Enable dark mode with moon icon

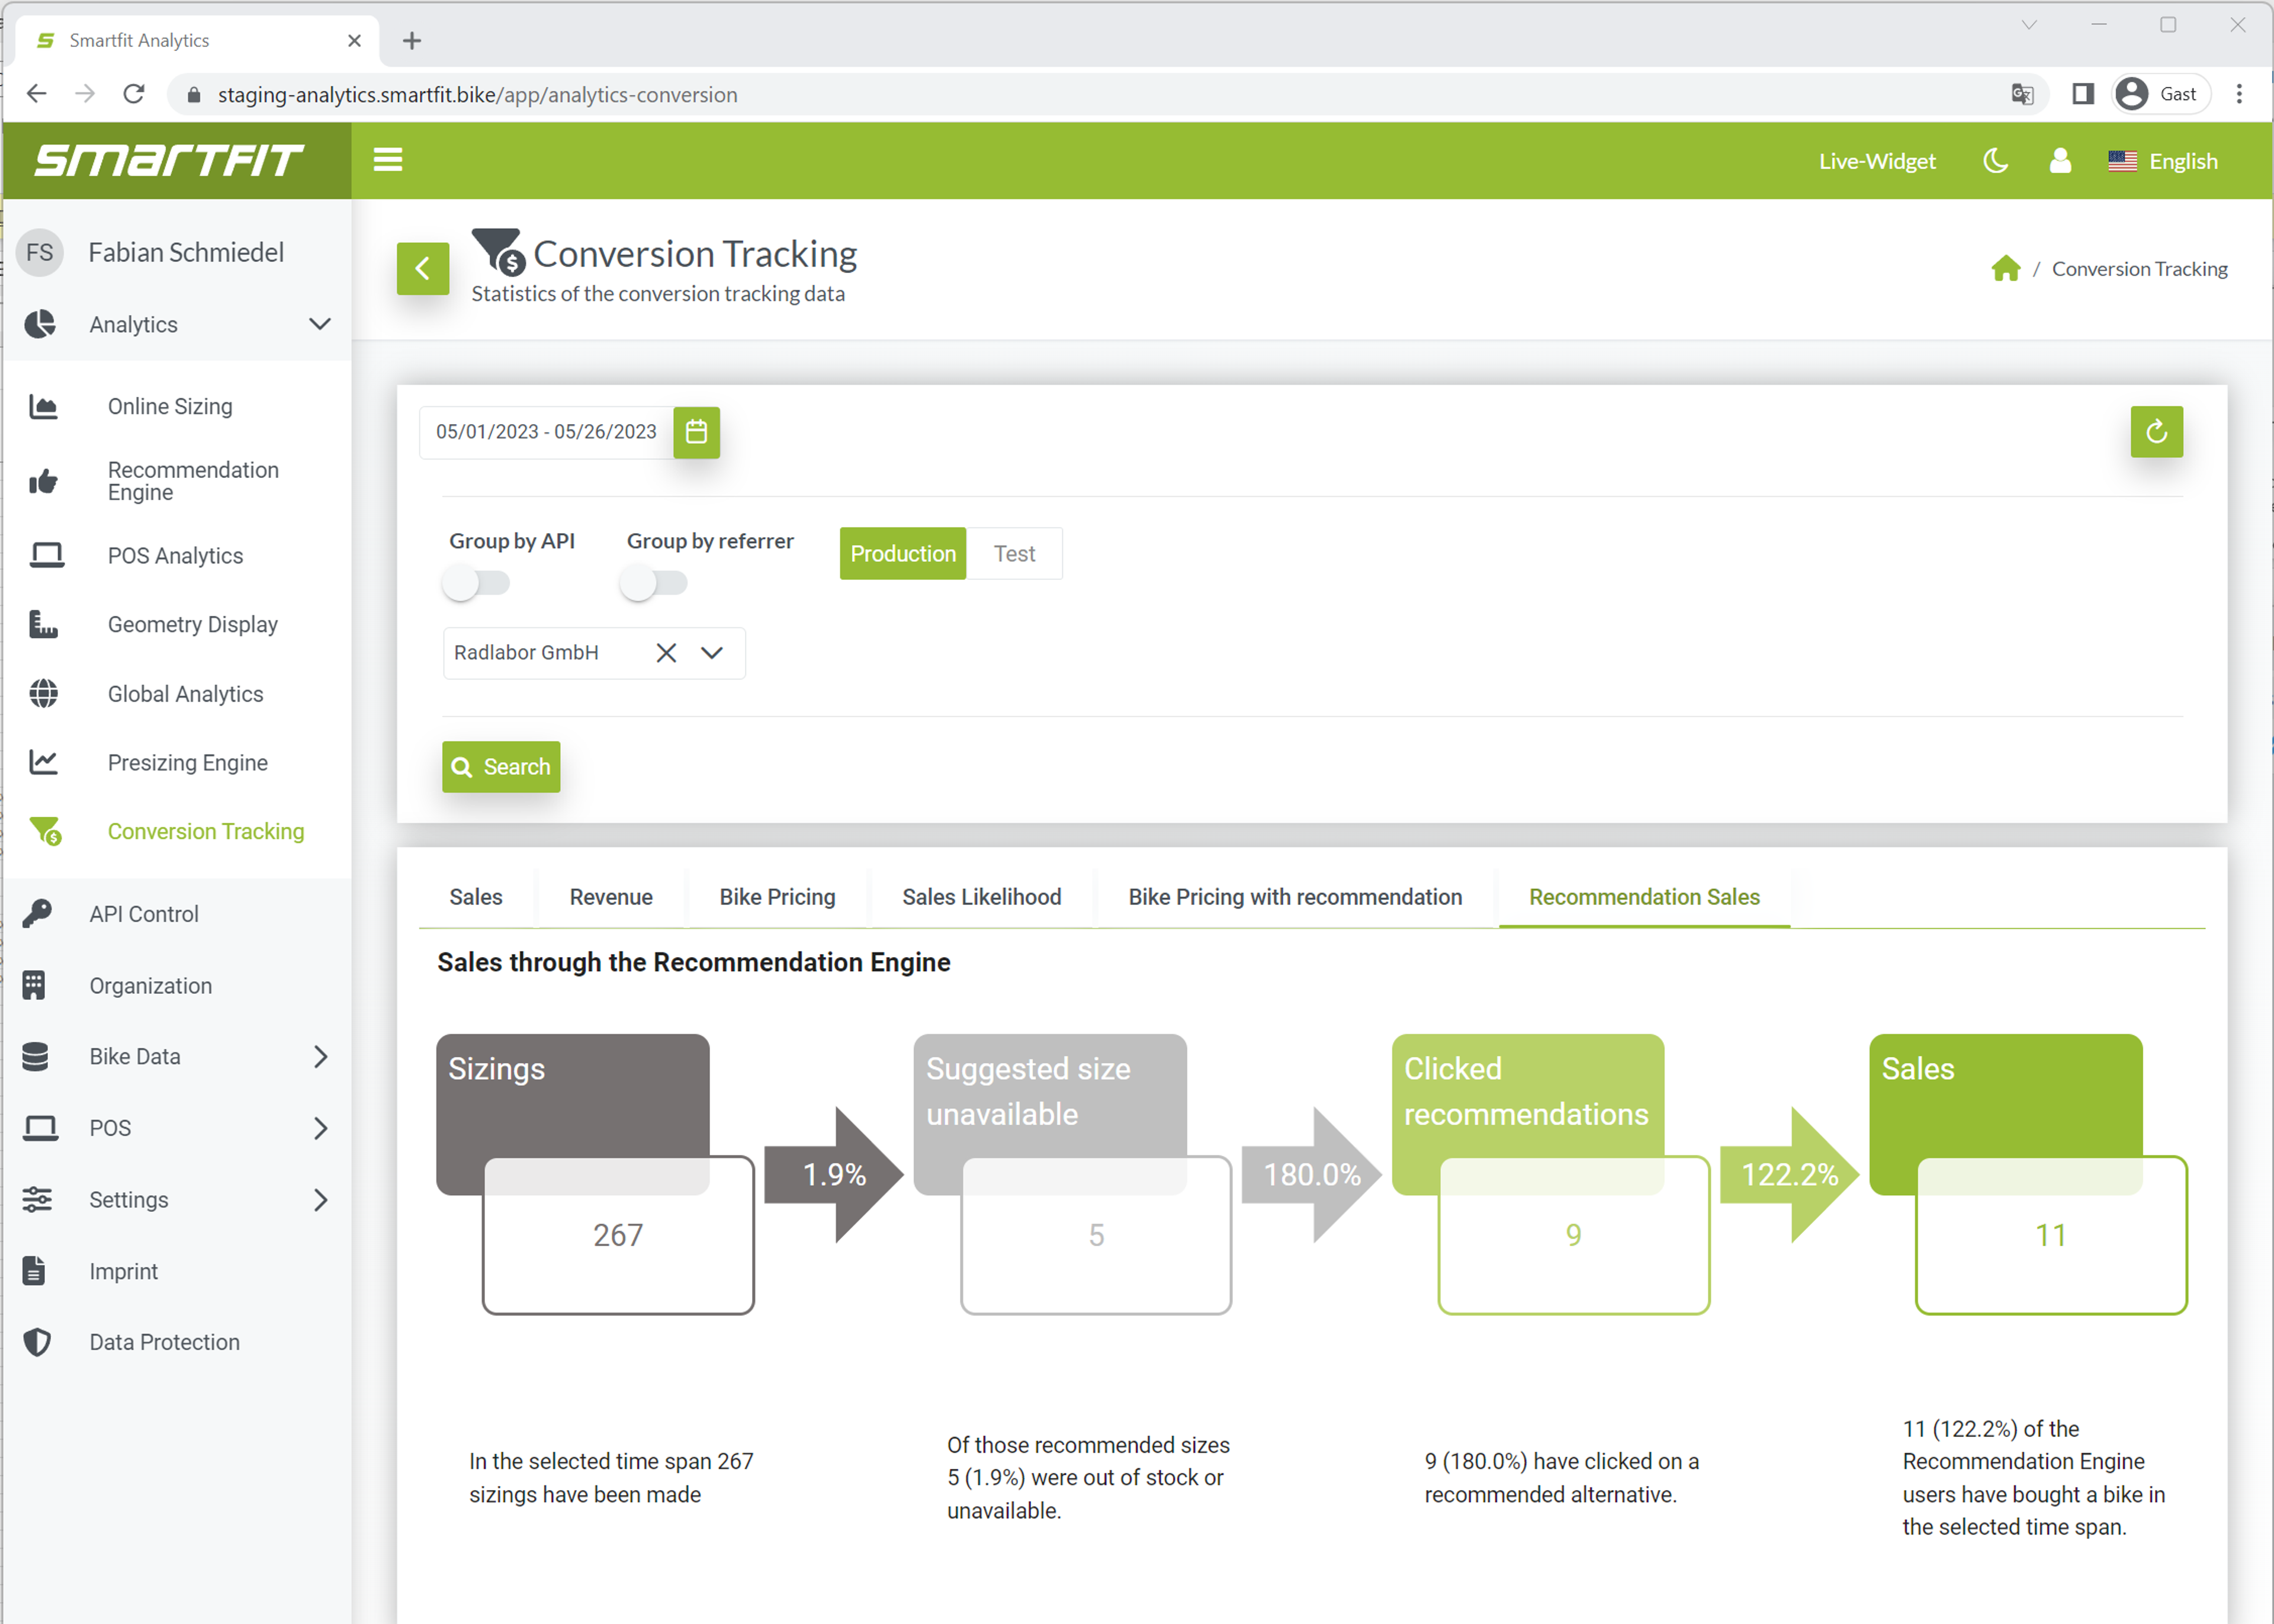(1995, 161)
